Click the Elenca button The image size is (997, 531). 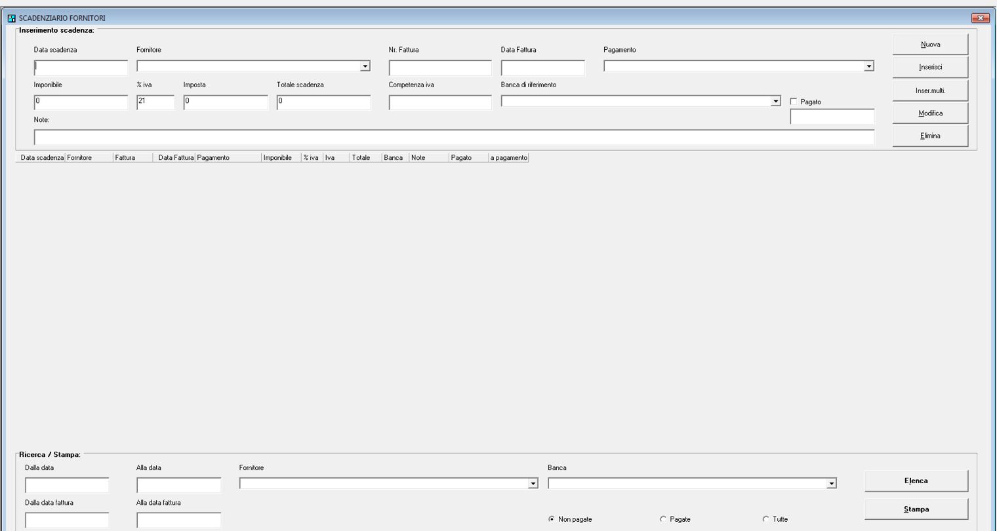point(916,481)
